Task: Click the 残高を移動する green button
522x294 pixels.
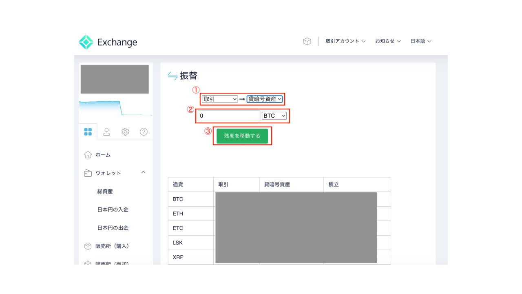Action: pos(242,136)
